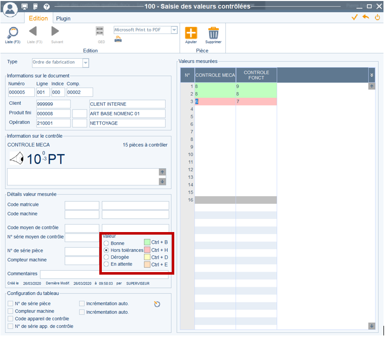
Task: Click the Comp. field 00002
Action: click(80, 92)
